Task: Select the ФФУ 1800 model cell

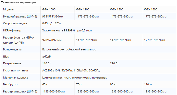Action: [x=159, y=9]
